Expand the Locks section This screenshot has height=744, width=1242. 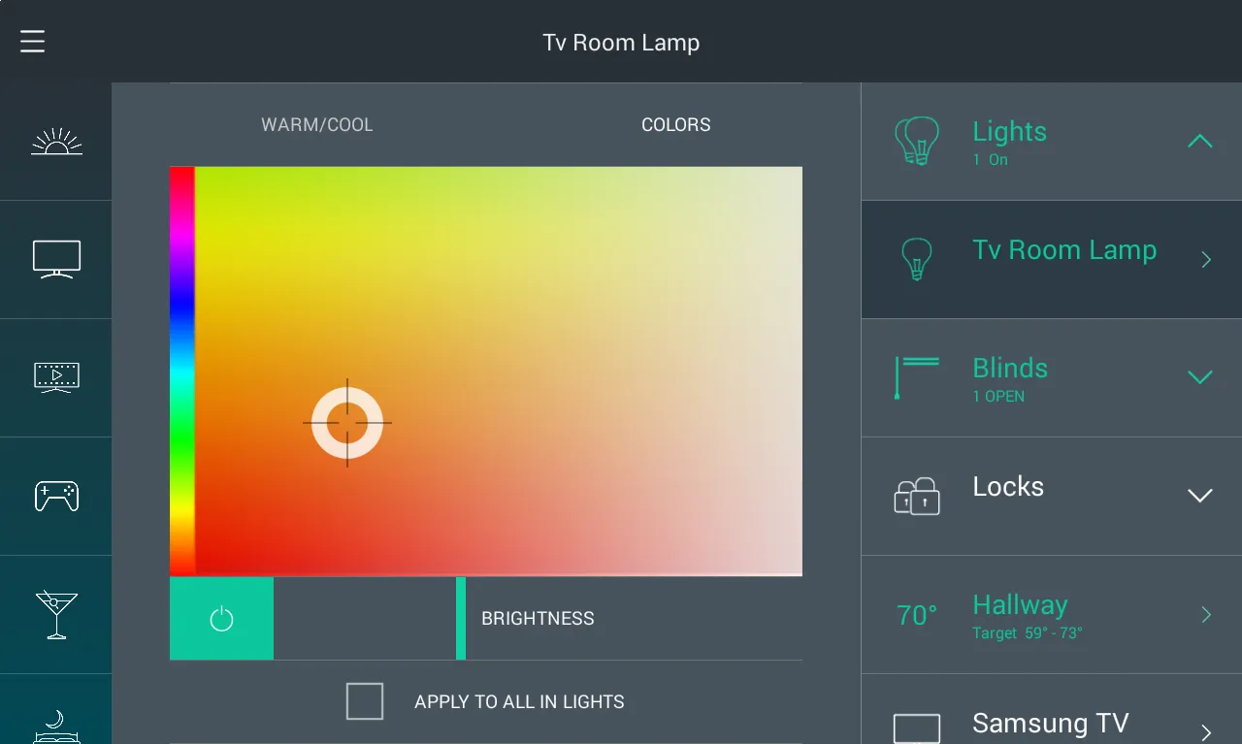coord(1199,496)
